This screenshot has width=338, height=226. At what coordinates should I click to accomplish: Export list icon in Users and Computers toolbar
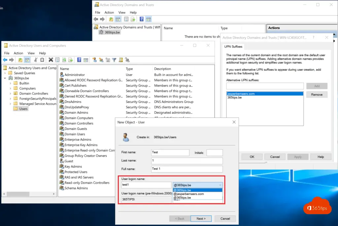71,60
